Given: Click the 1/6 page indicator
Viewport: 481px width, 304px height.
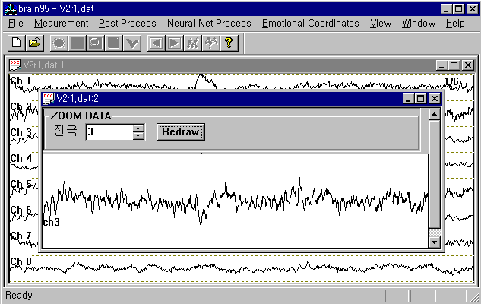Looking at the screenshot, I should [451, 81].
